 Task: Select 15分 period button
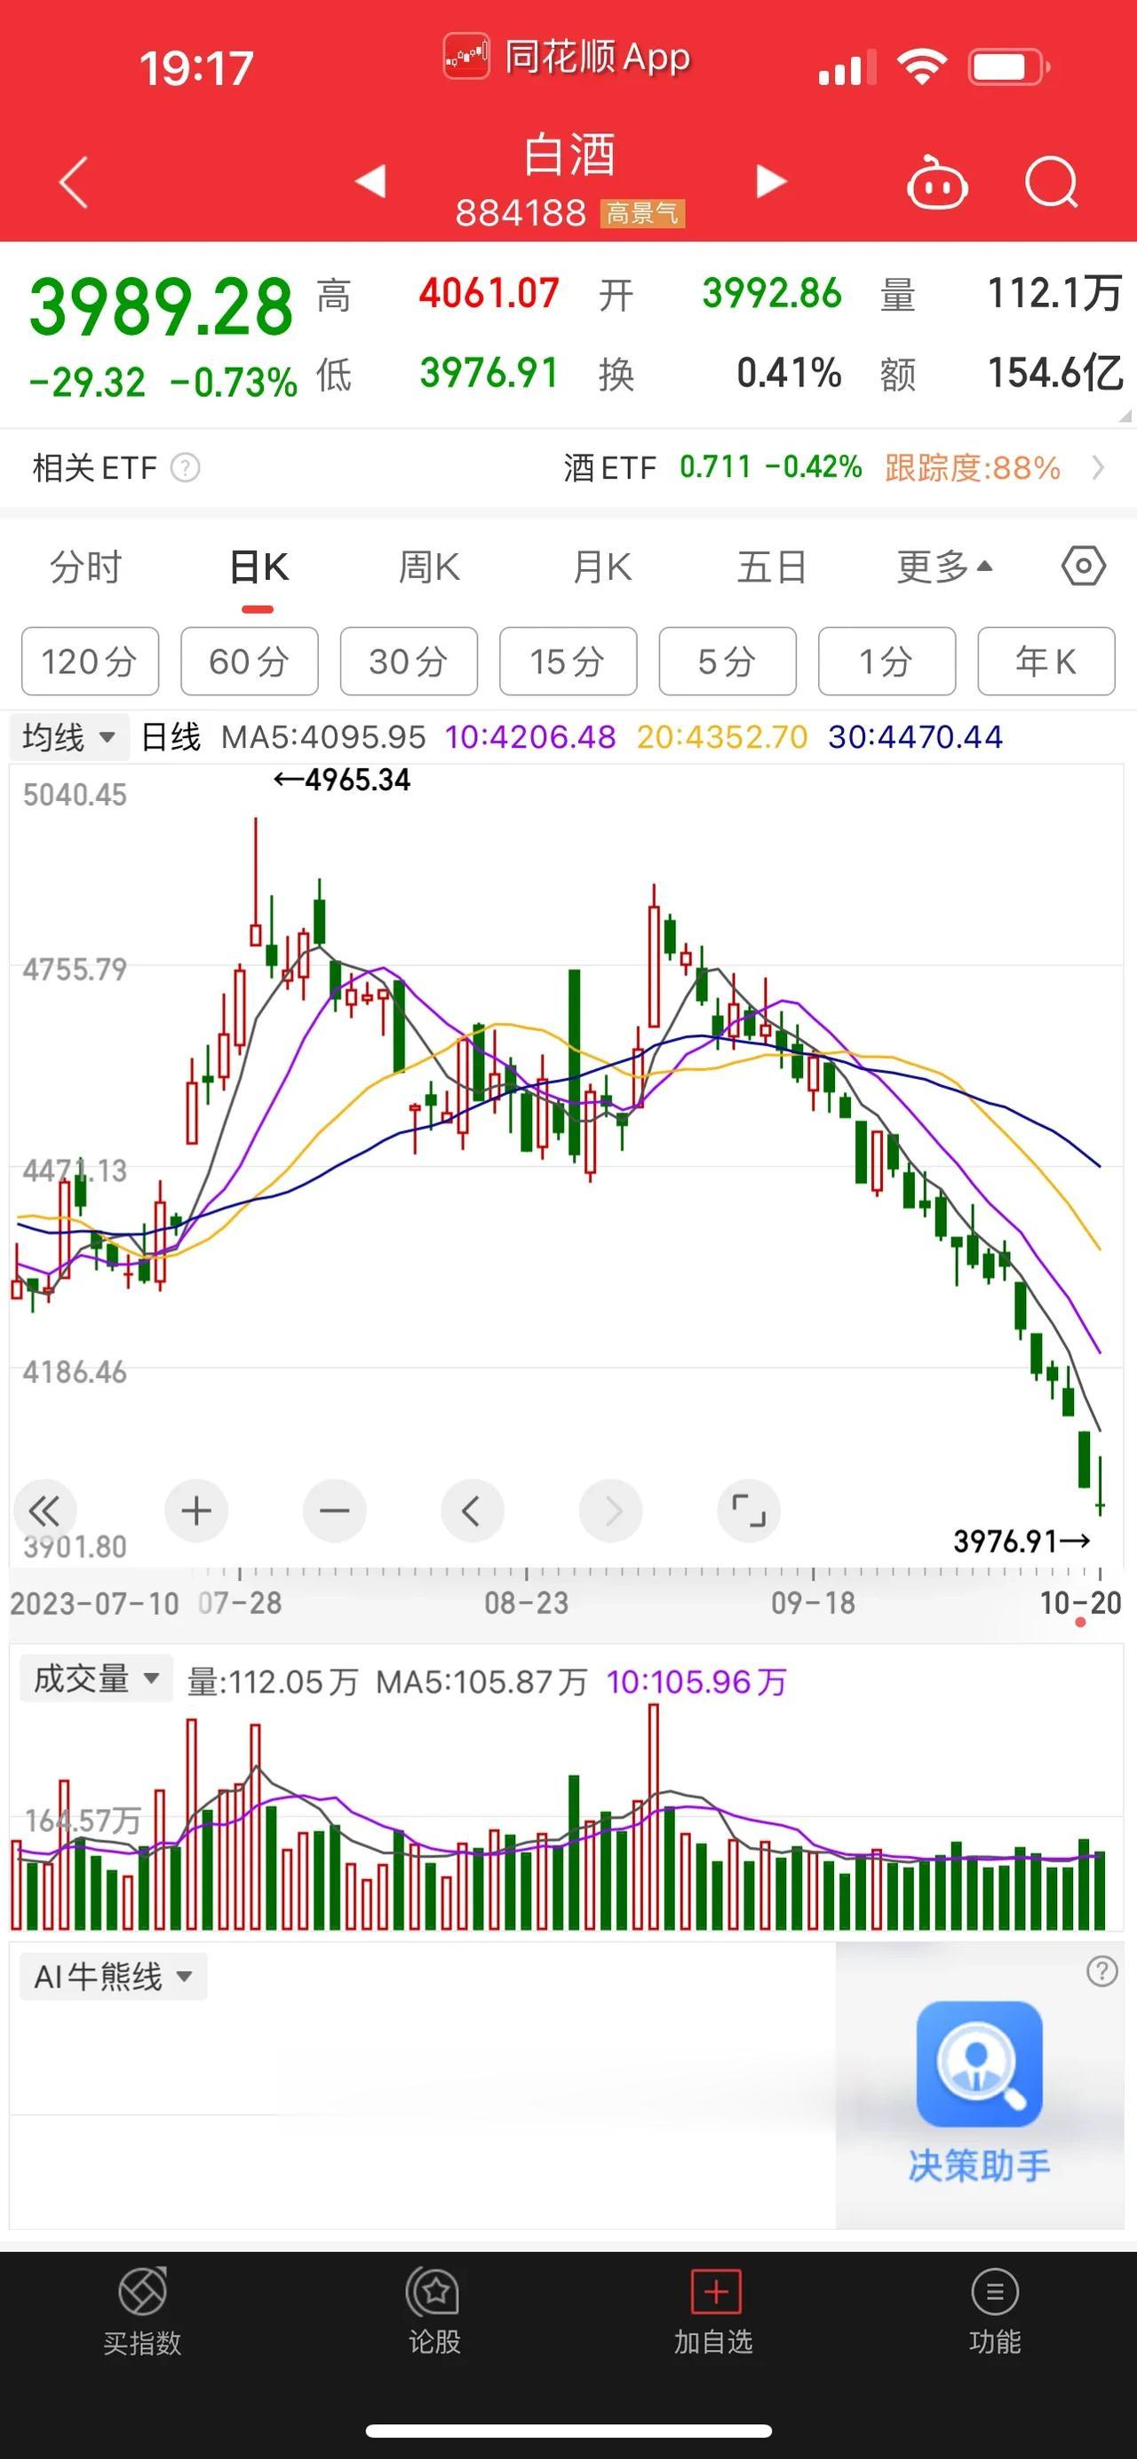click(x=568, y=661)
